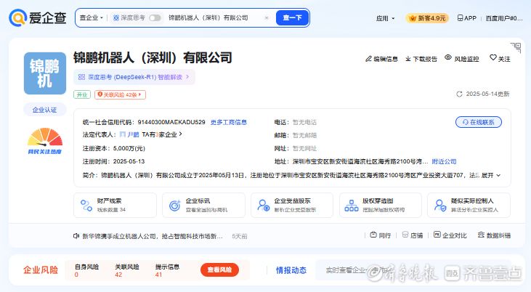The height and width of the screenshot is (292, 531).
Task: Expand the 简介 with 展开
Action: 491,176
